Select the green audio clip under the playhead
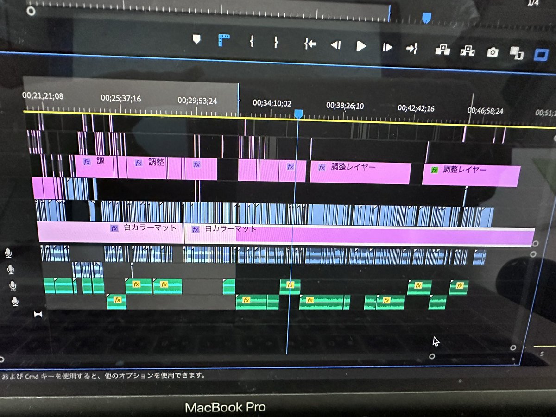 point(290,287)
